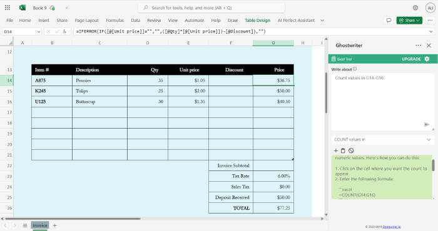Click the insert function fx icon
This screenshot has width=438, height=231.
64,31
